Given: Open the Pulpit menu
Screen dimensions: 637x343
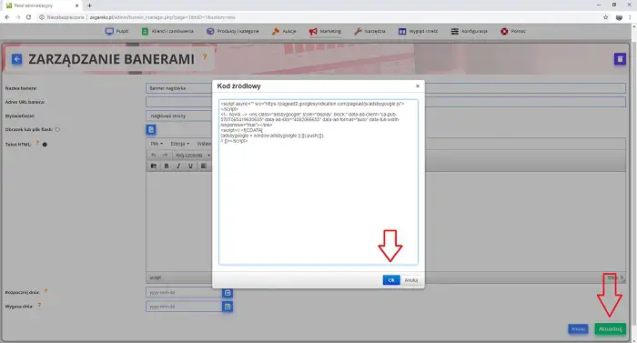Looking at the screenshot, I should click(116, 31).
